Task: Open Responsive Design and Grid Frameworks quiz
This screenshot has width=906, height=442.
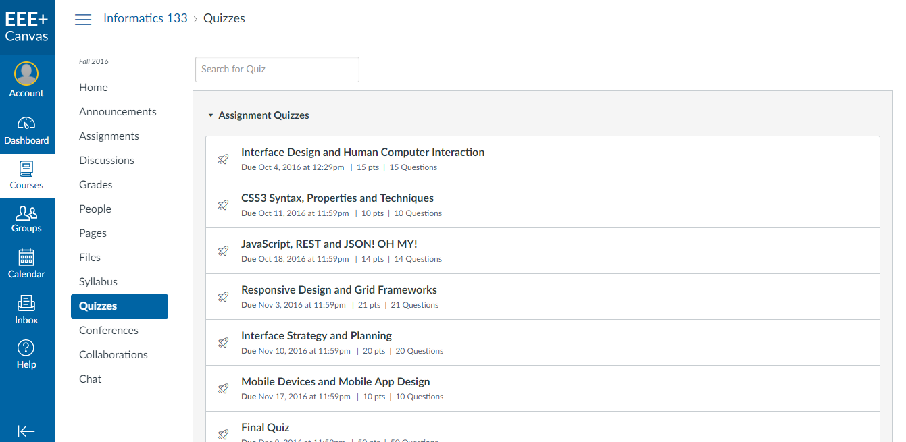Action: click(x=338, y=290)
